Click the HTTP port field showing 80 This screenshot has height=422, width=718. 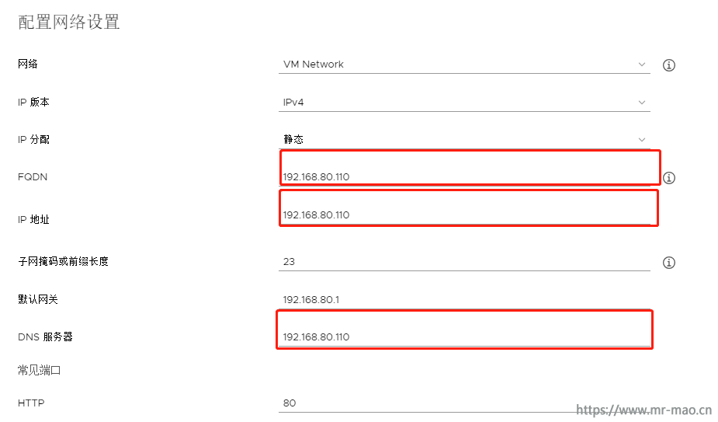[464, 403]
